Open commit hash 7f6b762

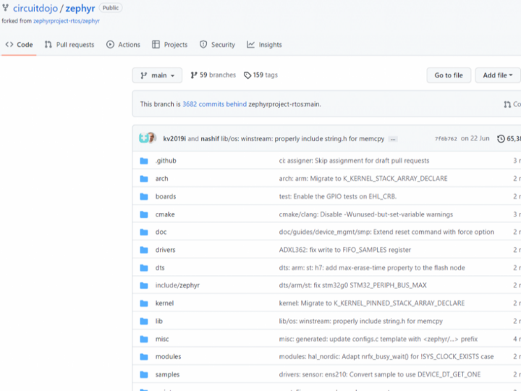pos(446,139)
